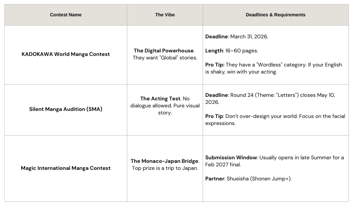Image resolution: width=353 pixels, height=205 pixels.
Task: Click 'Top prize is a trip to Japan'
Action: pyautogui.click(x=165, y=168)
